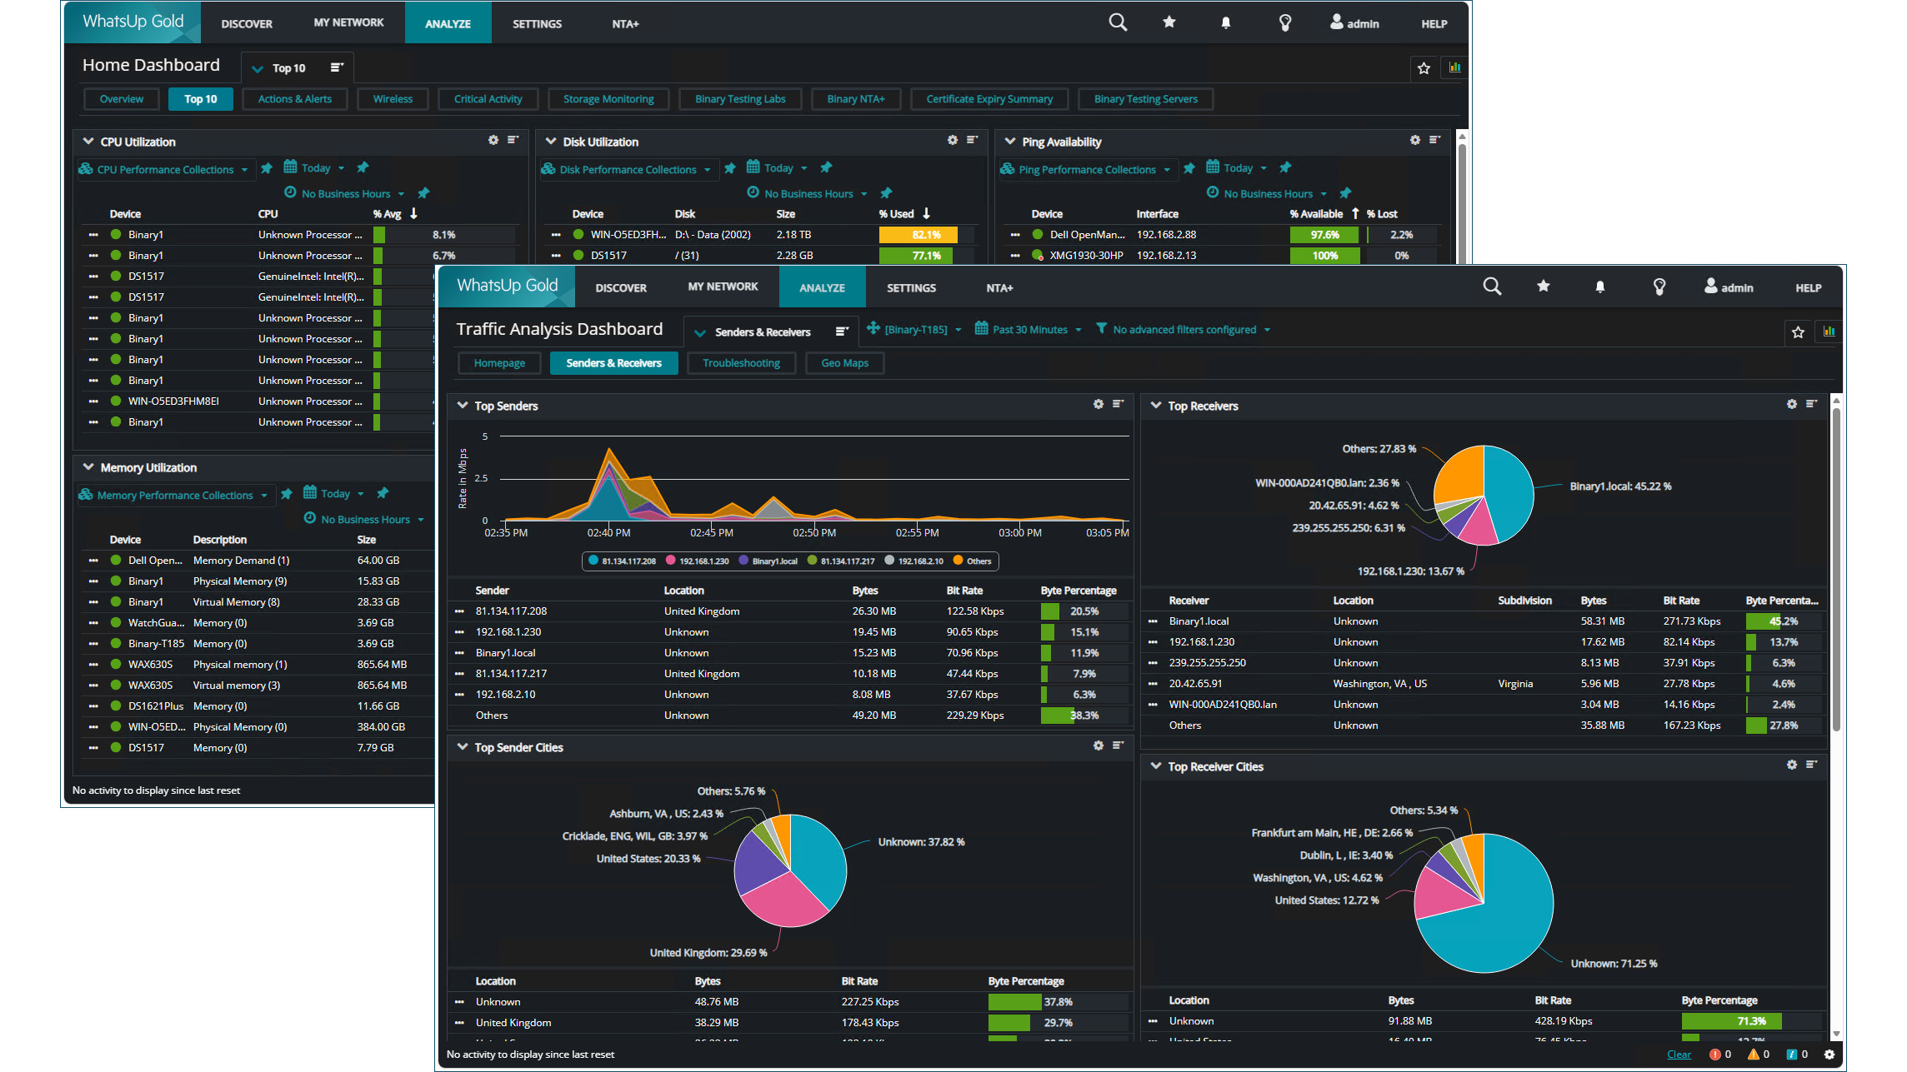Toggle the Others series in Top Senders legend
This screenshot has width=1907, height=1072.
pos(972,561)
